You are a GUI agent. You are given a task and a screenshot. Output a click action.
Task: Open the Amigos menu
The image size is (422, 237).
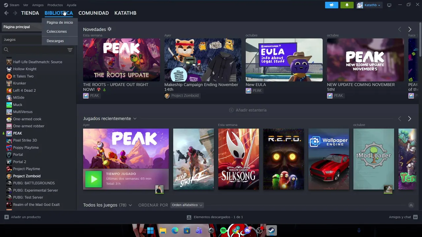(x=38, y=5)
